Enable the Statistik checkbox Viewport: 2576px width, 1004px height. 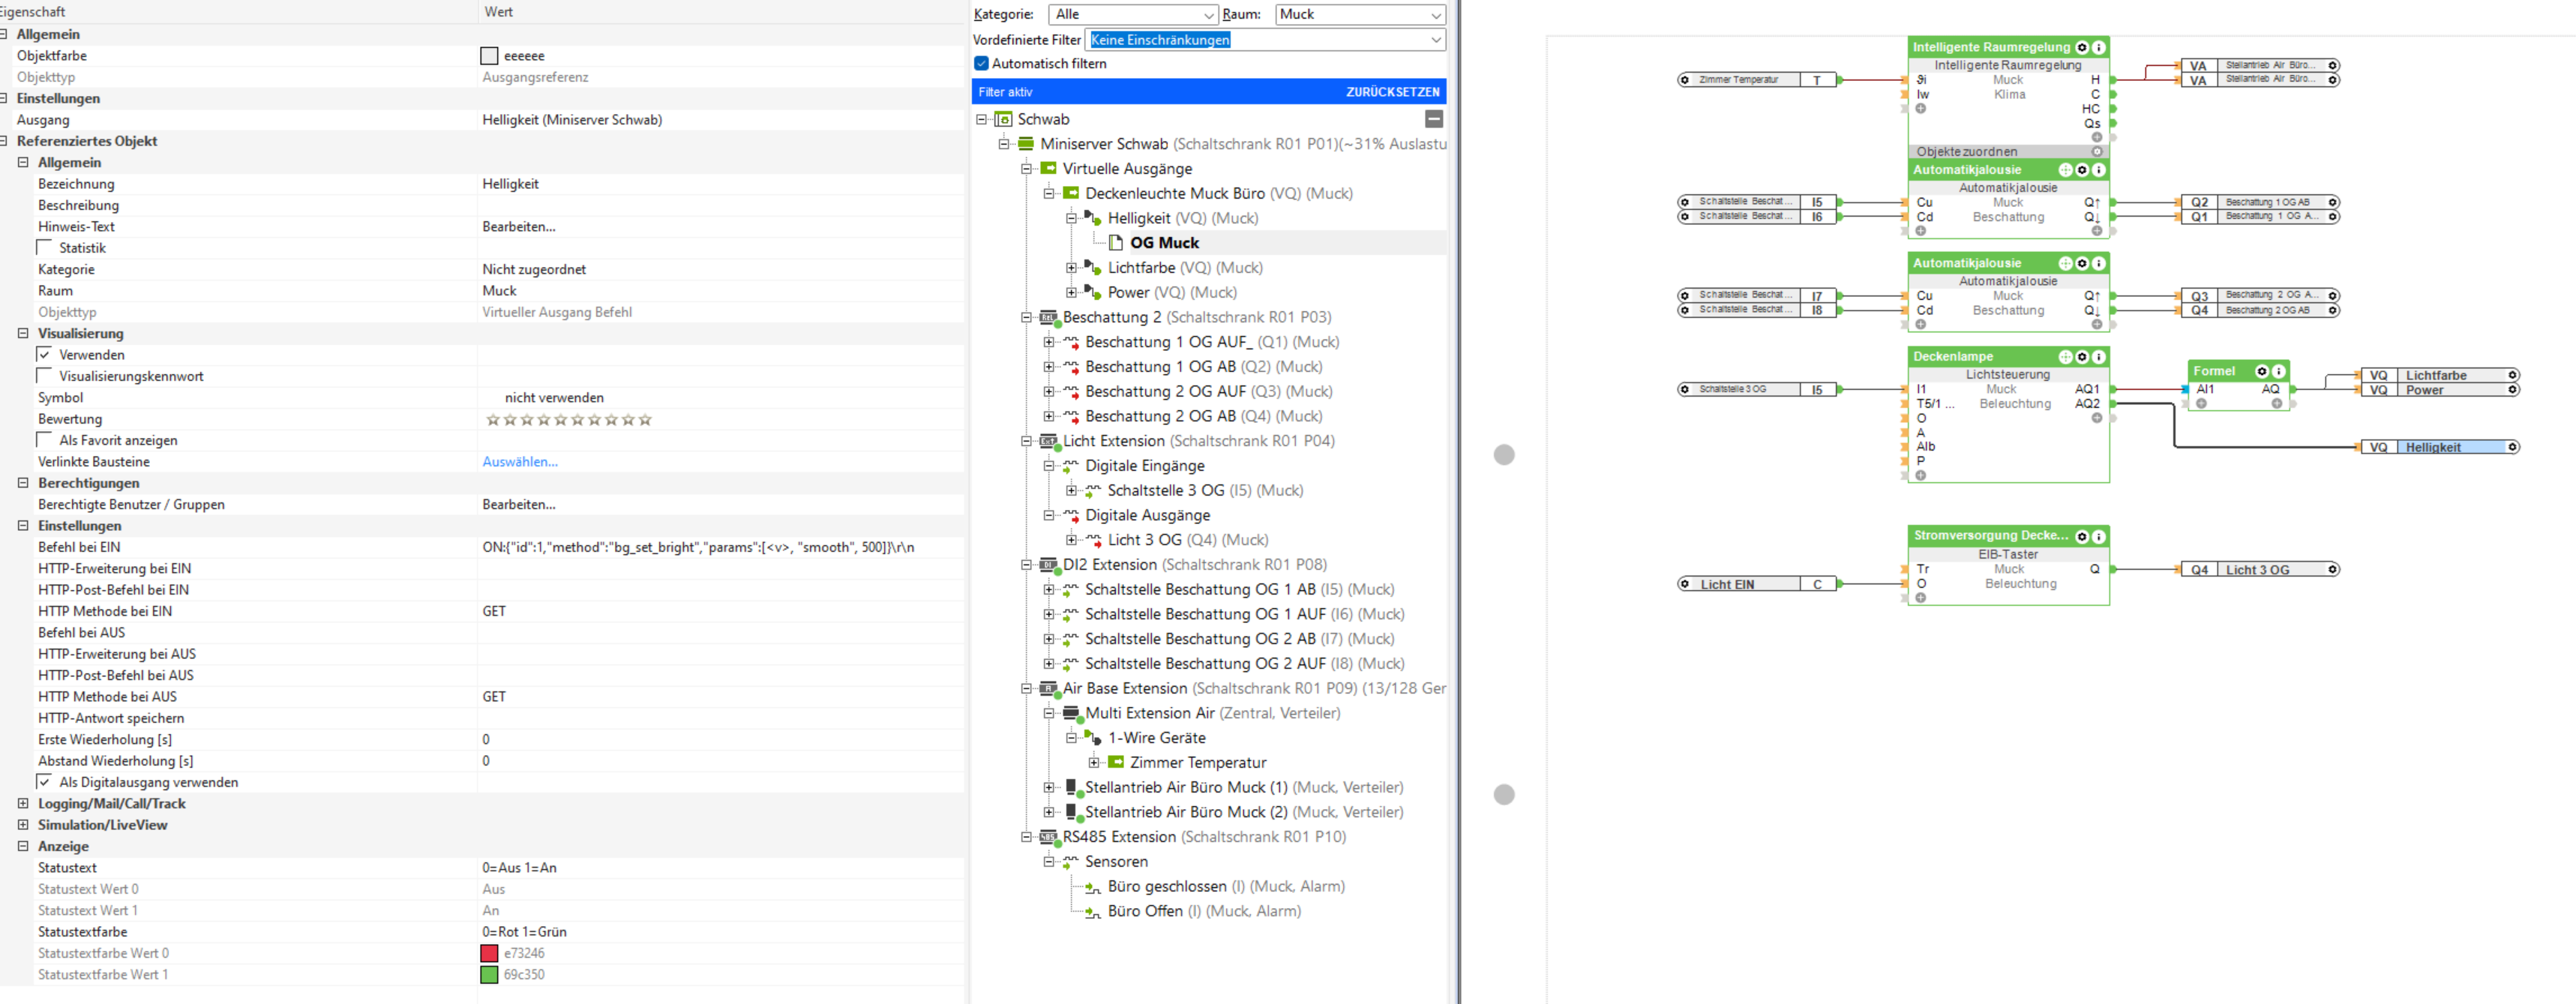point(44,247)
